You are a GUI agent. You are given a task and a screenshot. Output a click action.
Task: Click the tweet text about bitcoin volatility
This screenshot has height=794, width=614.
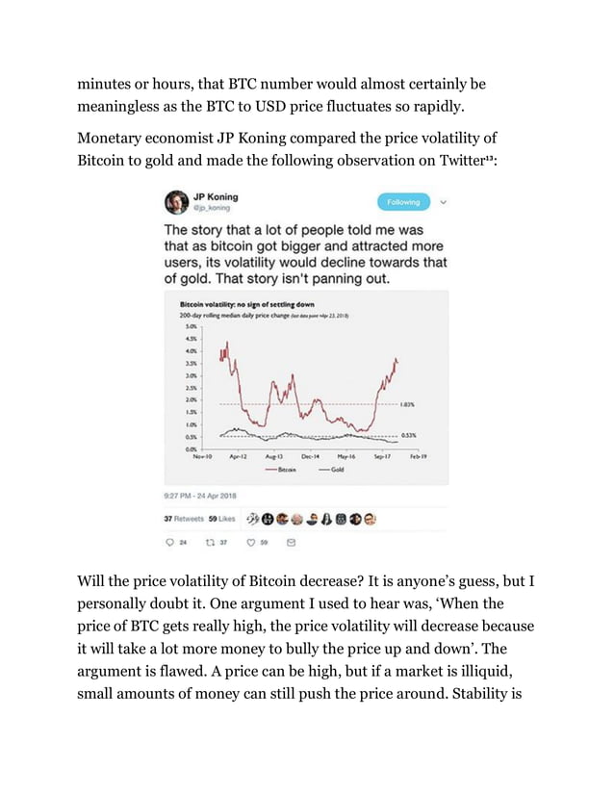point(306,254)
